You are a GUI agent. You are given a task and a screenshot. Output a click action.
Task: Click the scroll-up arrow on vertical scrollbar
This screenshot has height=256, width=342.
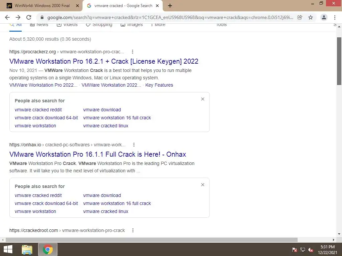[x=339, y=27]
